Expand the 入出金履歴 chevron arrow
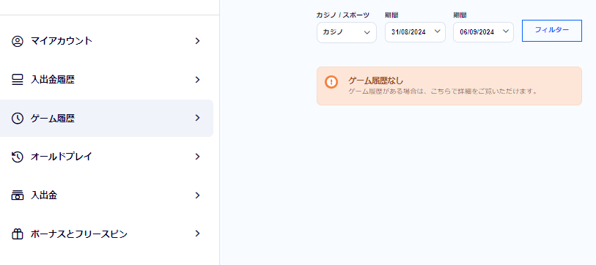 coord(197,80)
